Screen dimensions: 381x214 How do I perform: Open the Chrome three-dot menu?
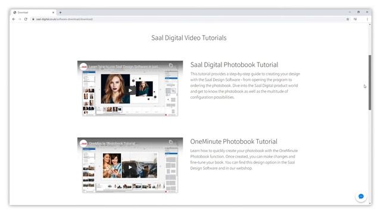367,19
